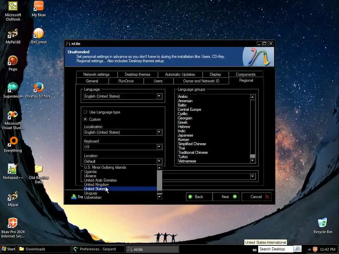The width and height of the screenshot is (339, 254).
Task: Open firefox 52 fork shortcut
Action: [x=39, y=90]
